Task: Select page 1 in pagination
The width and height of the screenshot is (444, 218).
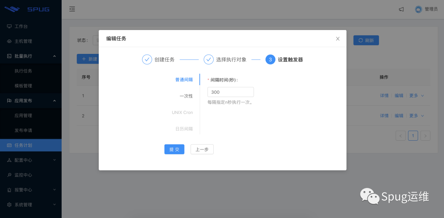Action: click(413, 136)
